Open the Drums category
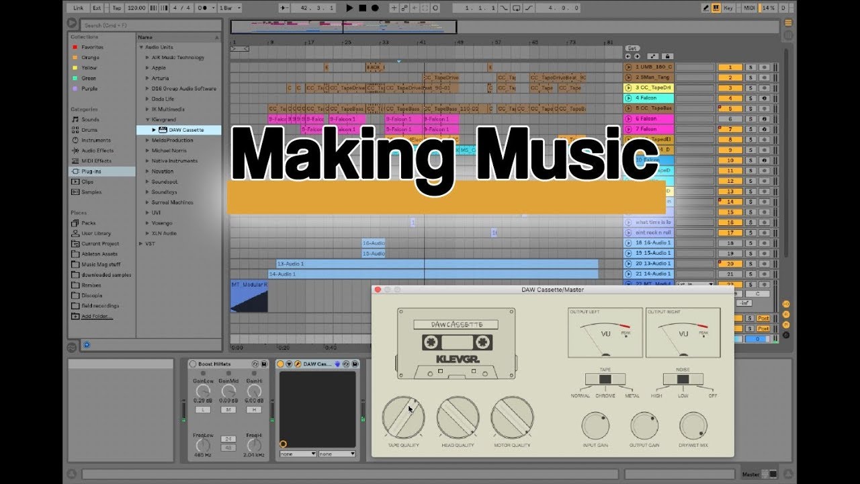 tap(89, 130)
